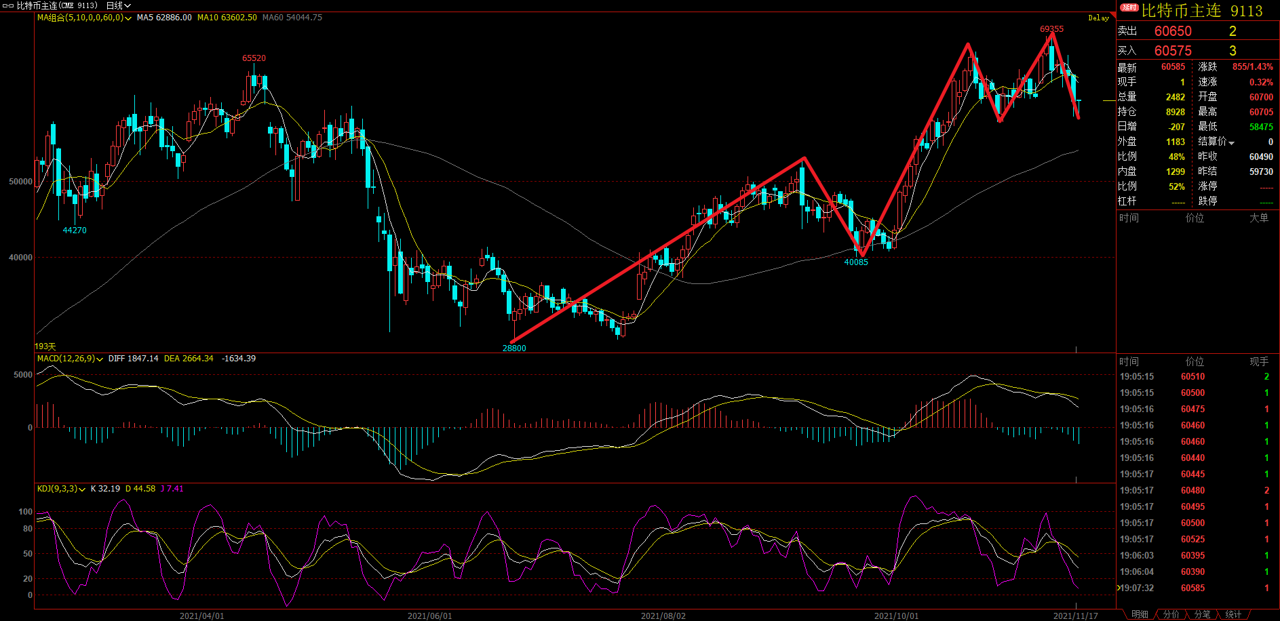Click the 比特币主连 9113 contract title
1280x621 pixels.
pos(1201,11)
